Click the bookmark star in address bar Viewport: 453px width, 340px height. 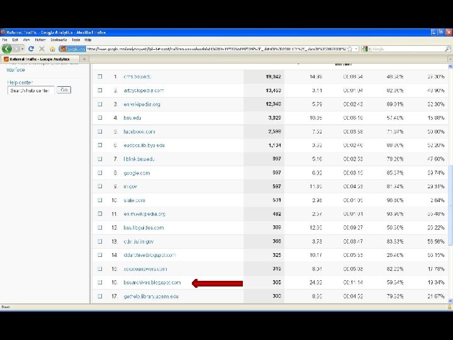click(x=350, y=49)
